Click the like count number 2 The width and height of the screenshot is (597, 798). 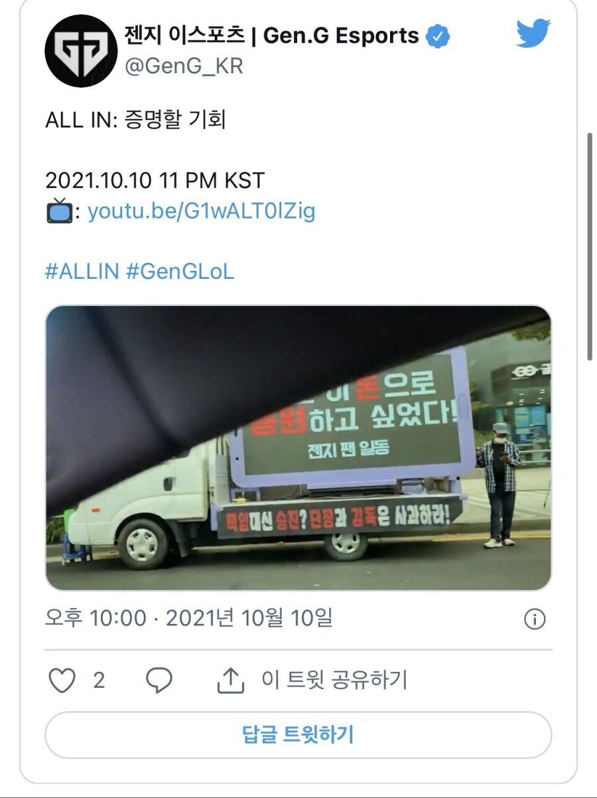coord(99,680)
